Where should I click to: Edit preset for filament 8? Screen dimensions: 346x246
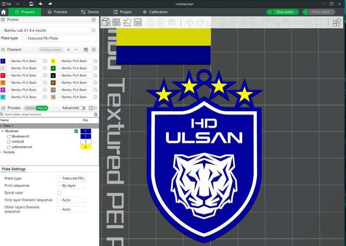[95, 82]
